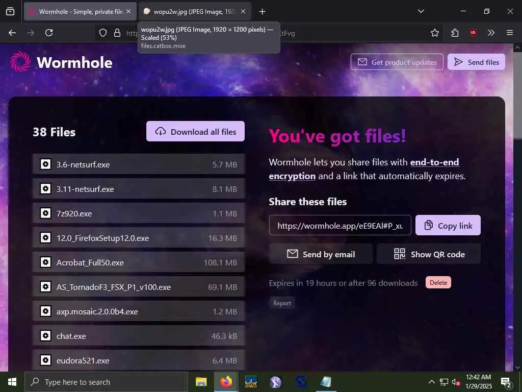The height and width of the screenshot is (392, 522).
Task: Close the wopu2w.jpg tab
Action: pyautogui.click(x=243, y=11)
